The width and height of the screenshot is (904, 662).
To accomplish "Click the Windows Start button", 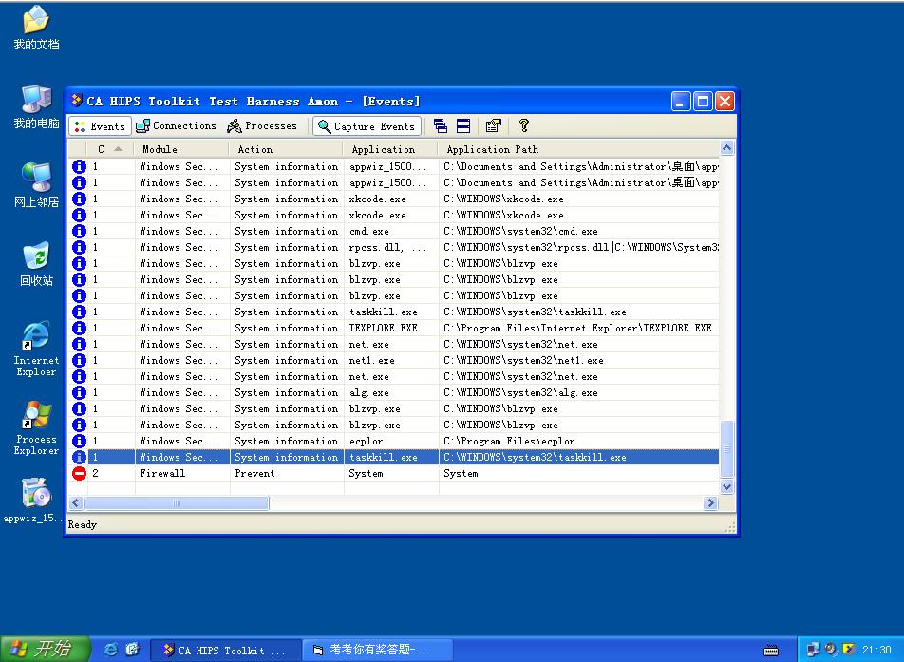I will 43,649.
